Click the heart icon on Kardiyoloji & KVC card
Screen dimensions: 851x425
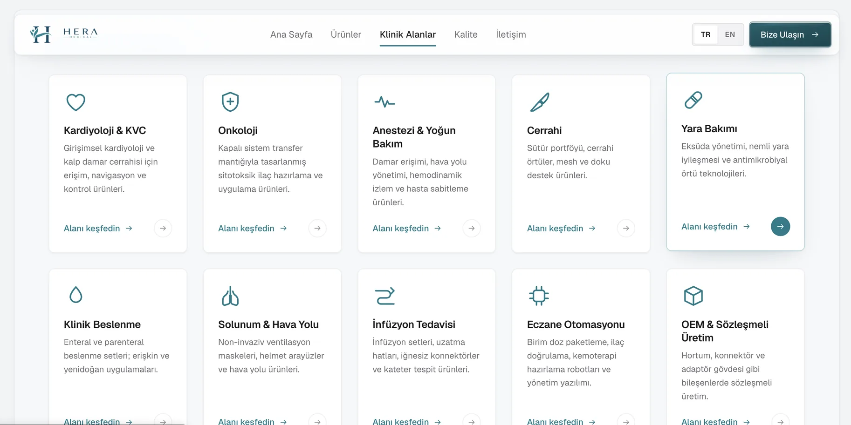pos(75,102)
